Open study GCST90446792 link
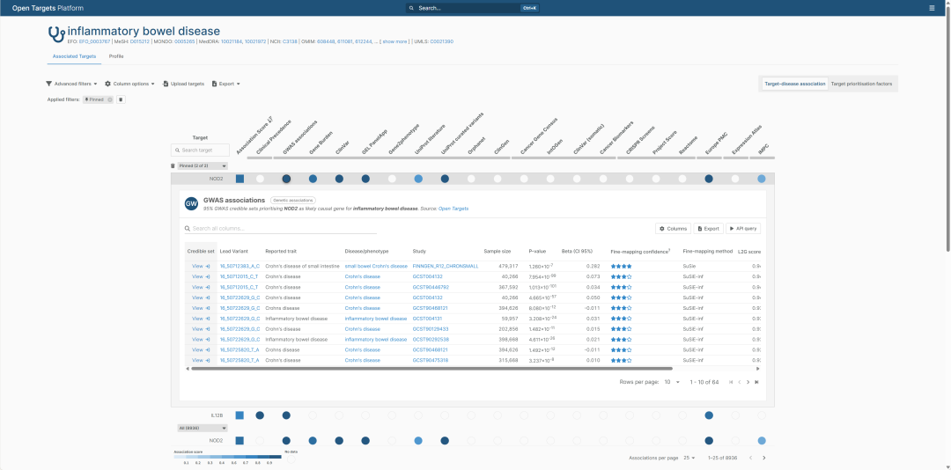Viewport: 951px width, 470px height. click(x=431, y=287)
